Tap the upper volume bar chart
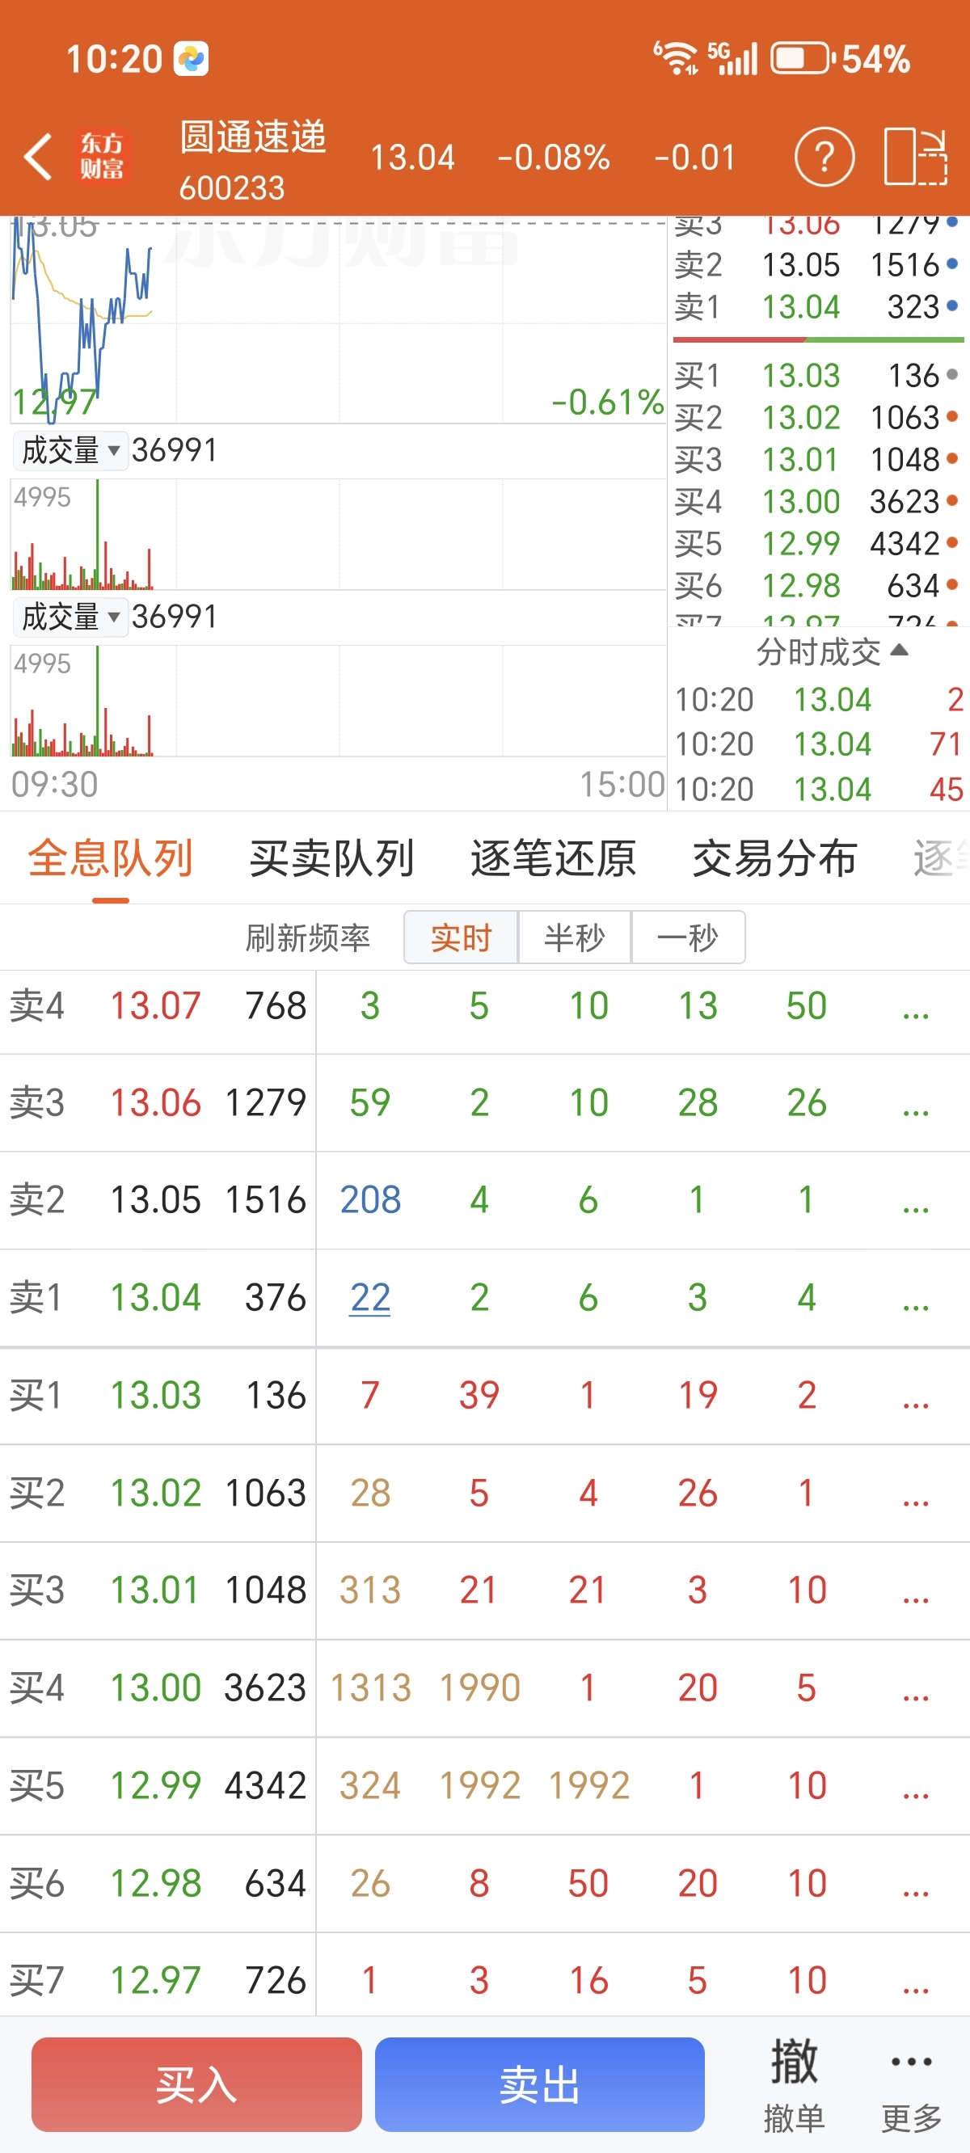 pyautogui.click(x=338, y=533)
